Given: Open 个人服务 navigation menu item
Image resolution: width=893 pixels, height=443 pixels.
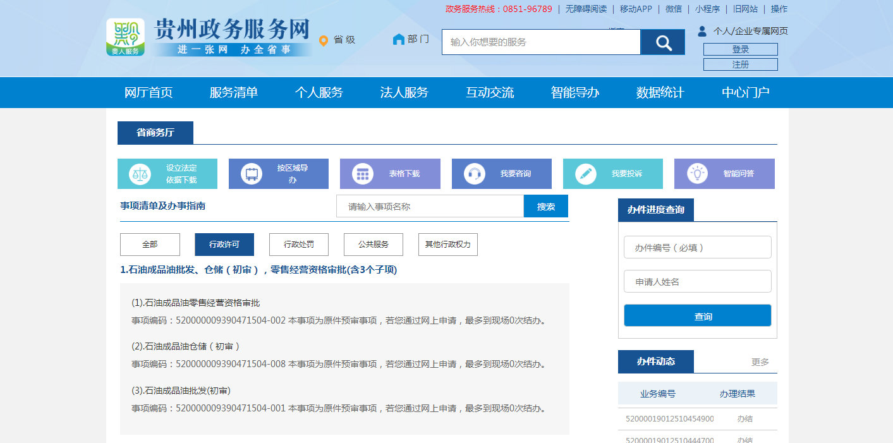Looking at the screenshot, I should click(x=319, y=93).
